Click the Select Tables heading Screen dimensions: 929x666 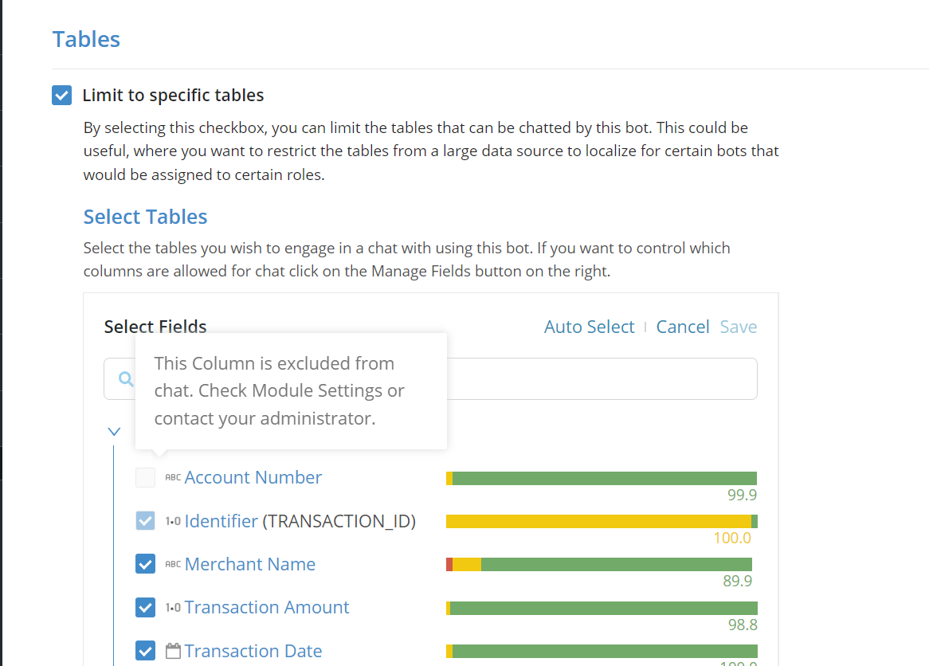(145, 217)
